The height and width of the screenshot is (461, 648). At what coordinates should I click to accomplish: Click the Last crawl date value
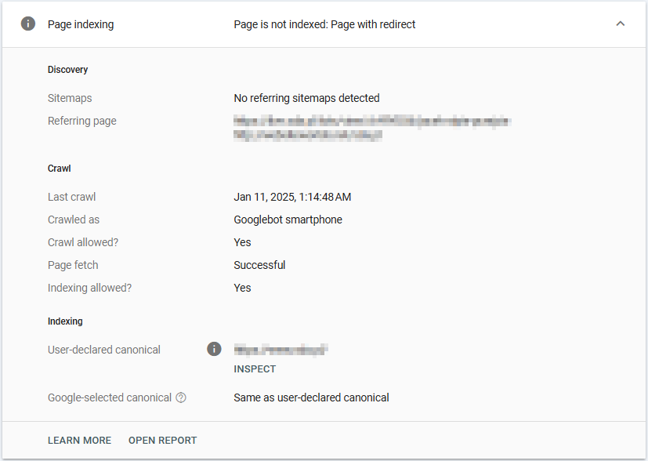tap(292, 197)
